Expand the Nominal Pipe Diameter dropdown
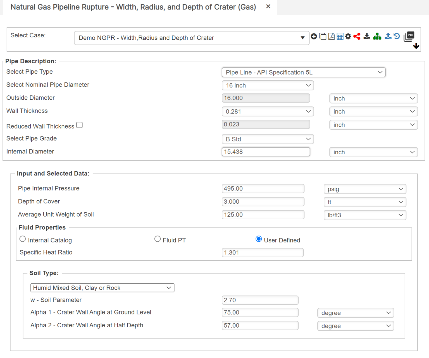 click(x=268, y=85)
